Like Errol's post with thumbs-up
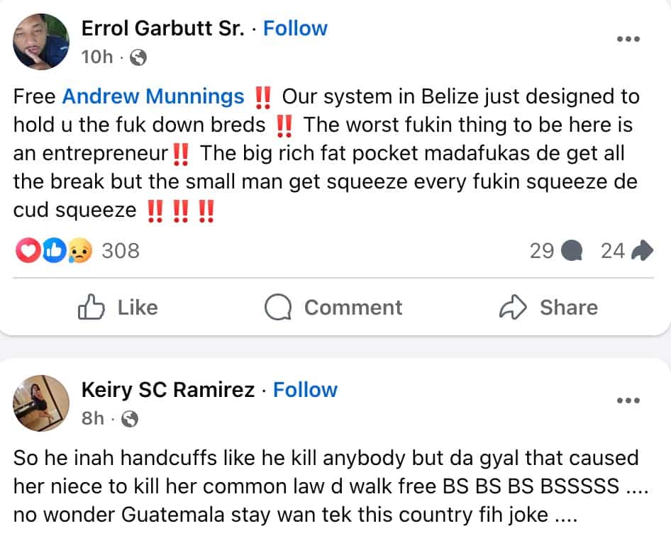The height and width of the screenshot is (543, 671). tap(117, 308)
